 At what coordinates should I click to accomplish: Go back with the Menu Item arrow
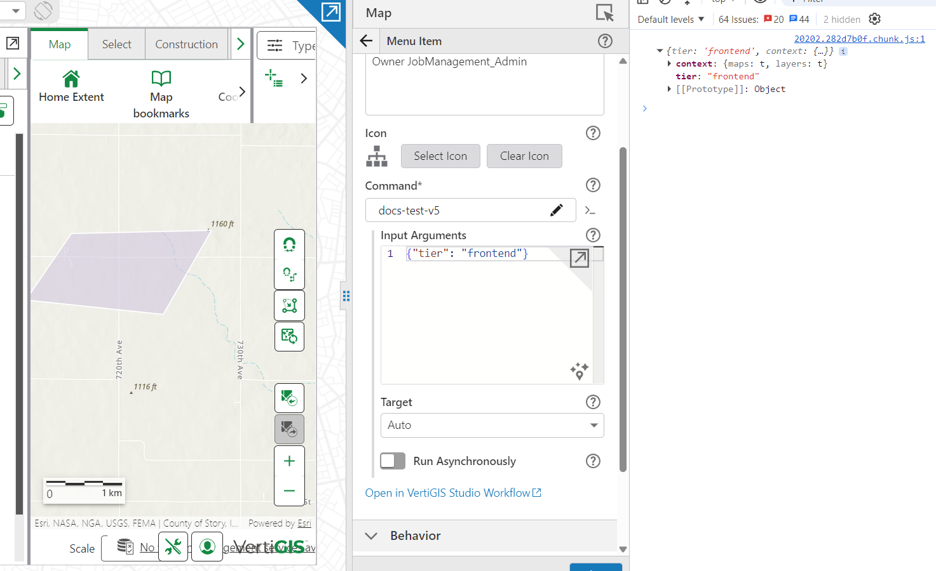click(366, 41)
